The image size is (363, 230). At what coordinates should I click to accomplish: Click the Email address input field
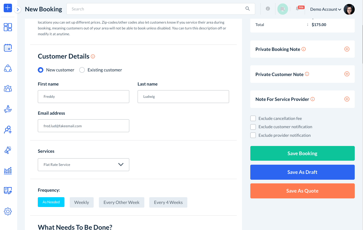84,126
